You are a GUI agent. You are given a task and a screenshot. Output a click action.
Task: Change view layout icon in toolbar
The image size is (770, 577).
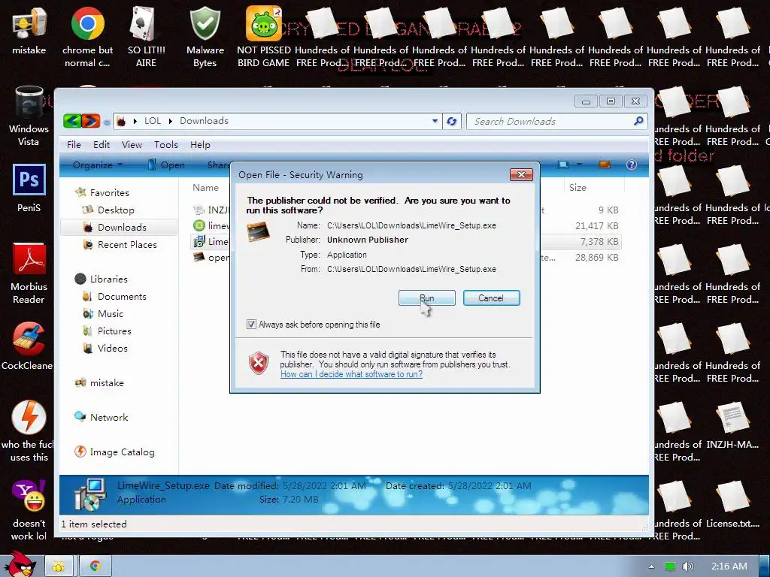point(563,165)
